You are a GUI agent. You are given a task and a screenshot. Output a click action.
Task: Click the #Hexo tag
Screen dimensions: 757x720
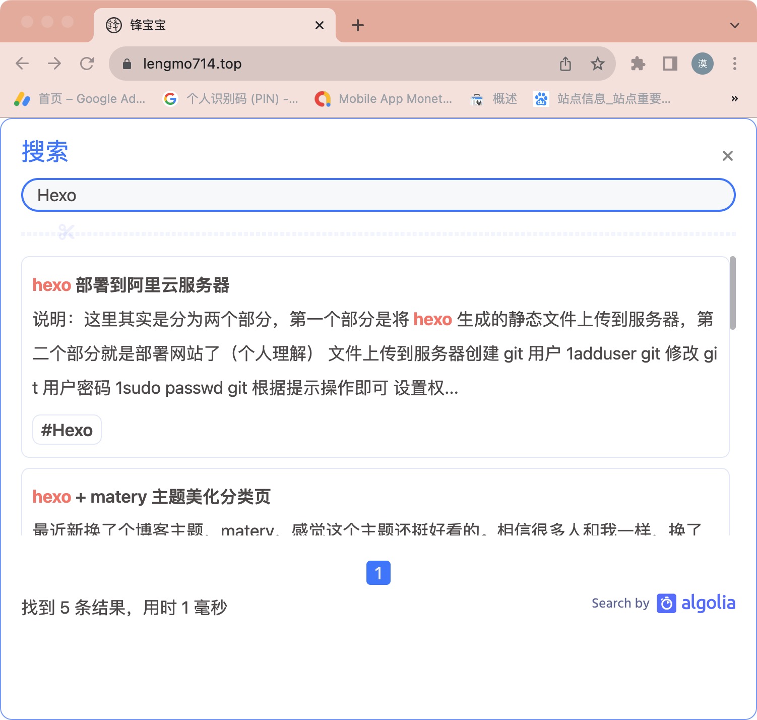click(x=67, y=430)
